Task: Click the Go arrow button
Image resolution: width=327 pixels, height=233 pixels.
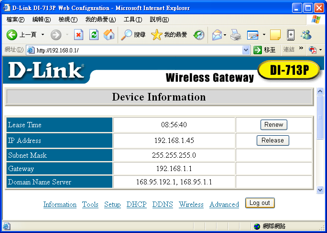Action: (258, 50)
